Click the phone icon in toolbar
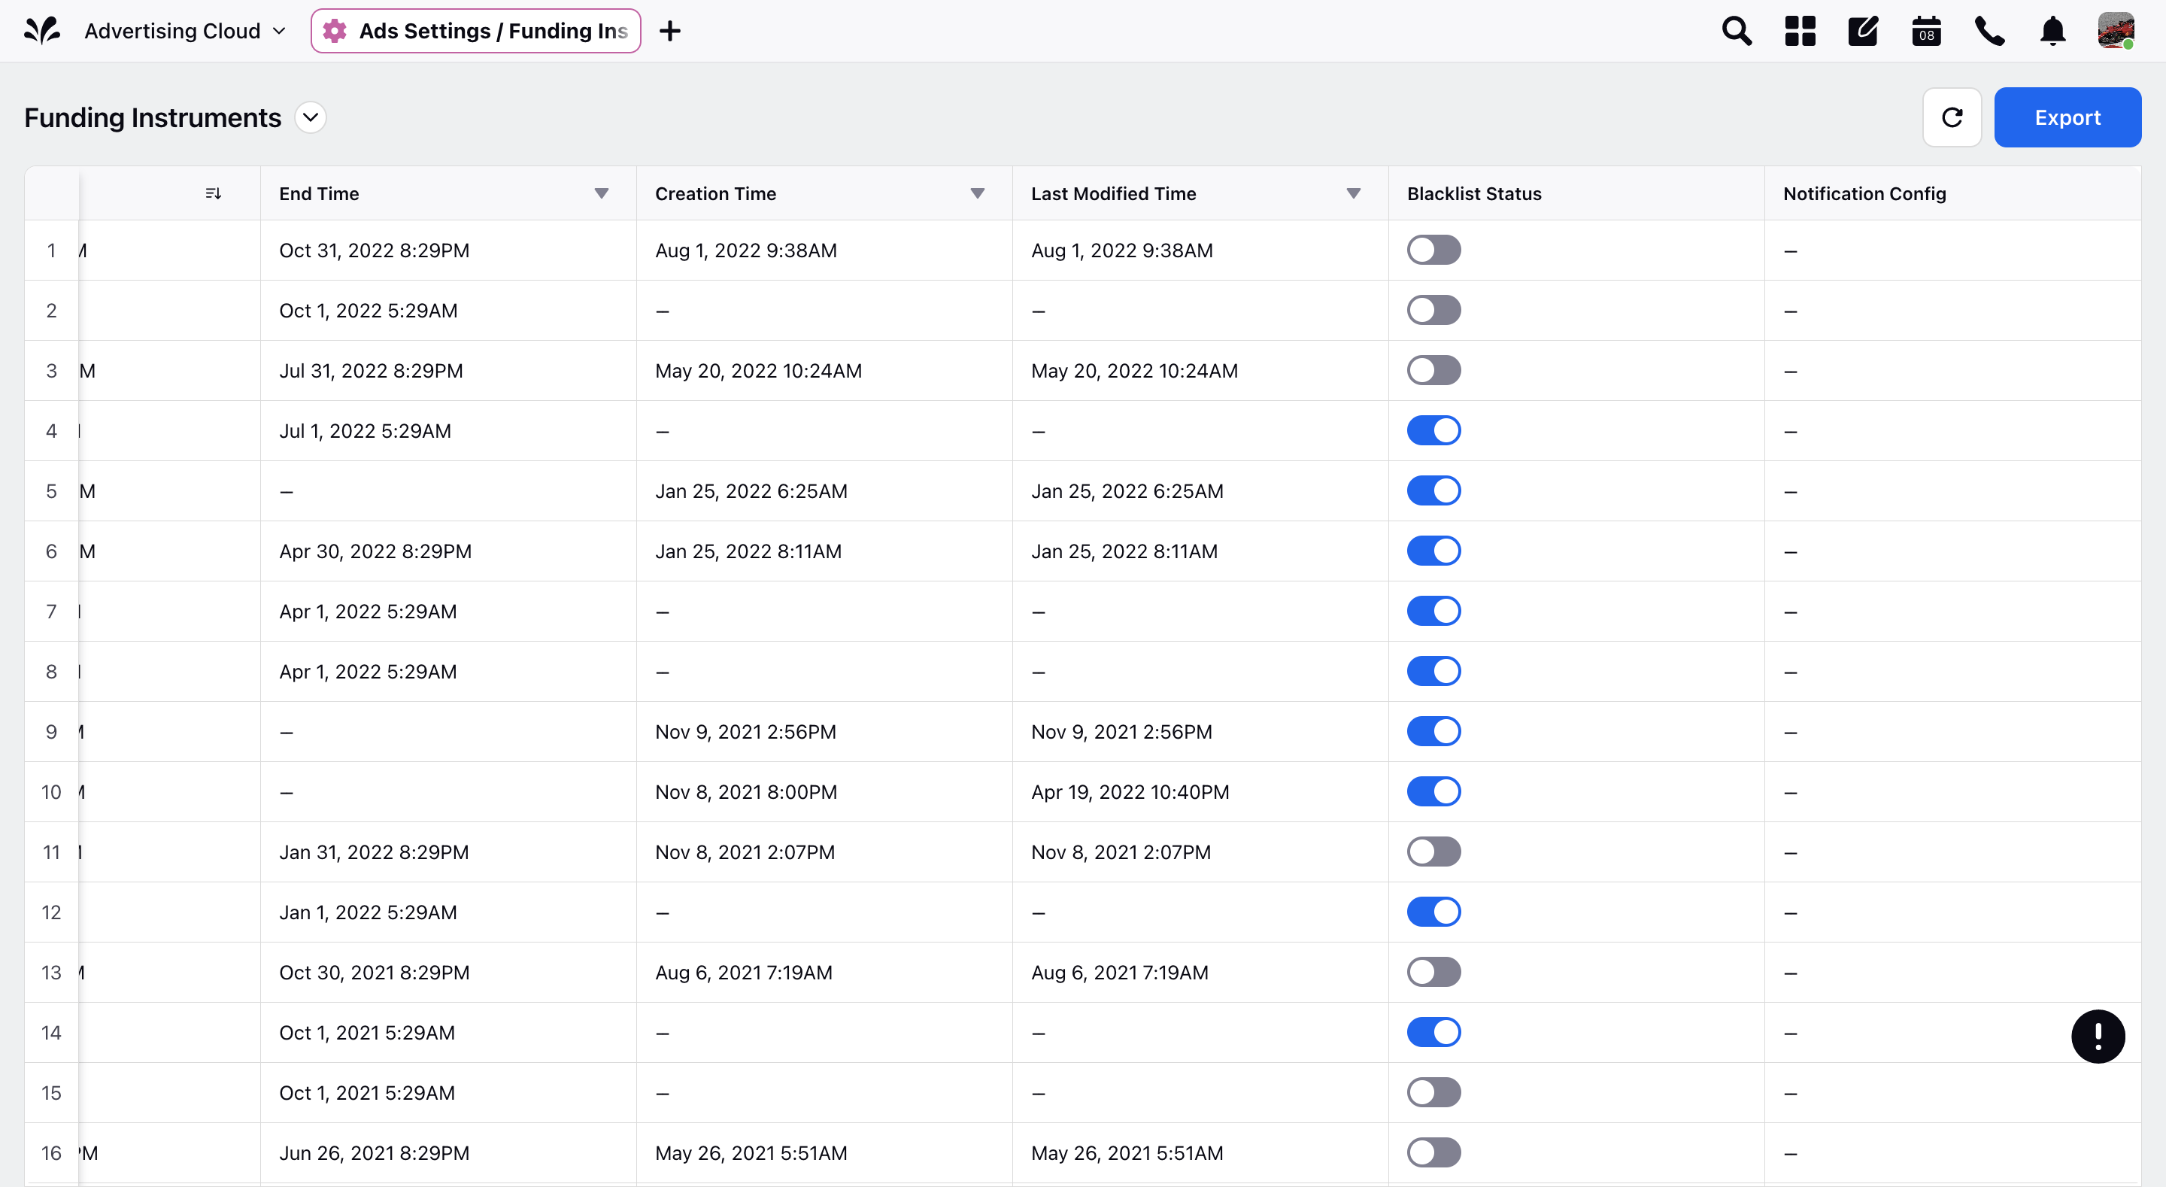The image size is (2166, 1187). click(1992, 31)
